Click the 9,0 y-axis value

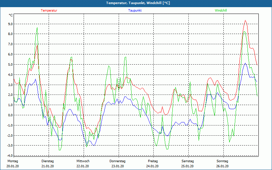pyautogui.click(x=10, y=24)
